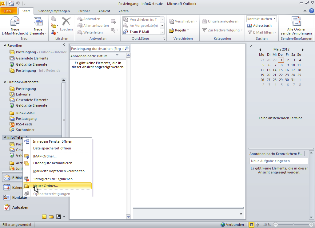Image resolution: width=315 pixels, height=228 pixels.
Task: Open the Datei tab
Action: 8,11
